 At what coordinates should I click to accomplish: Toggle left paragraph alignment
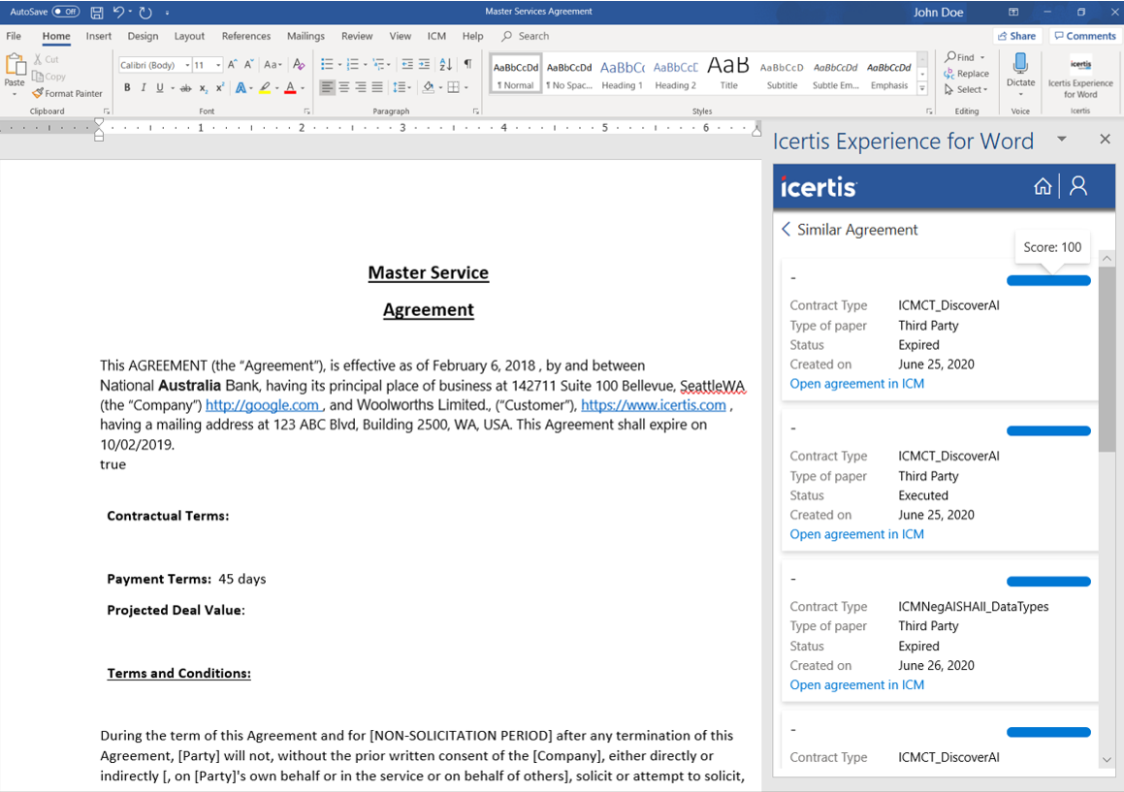(x=327, y=87)
